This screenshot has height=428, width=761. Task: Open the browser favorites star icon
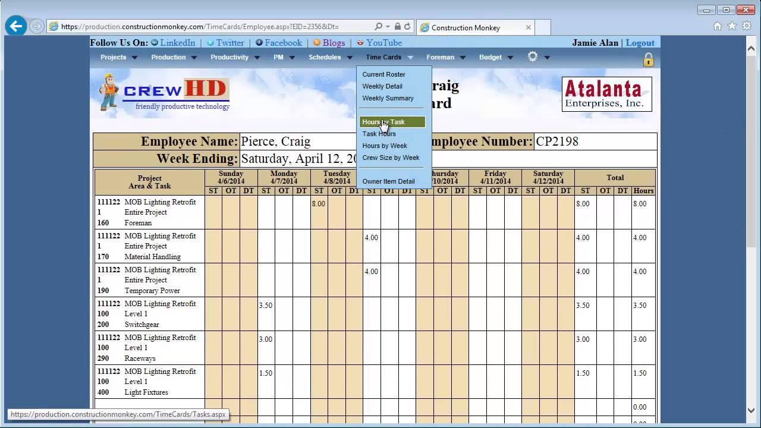(x=732, y=26)
